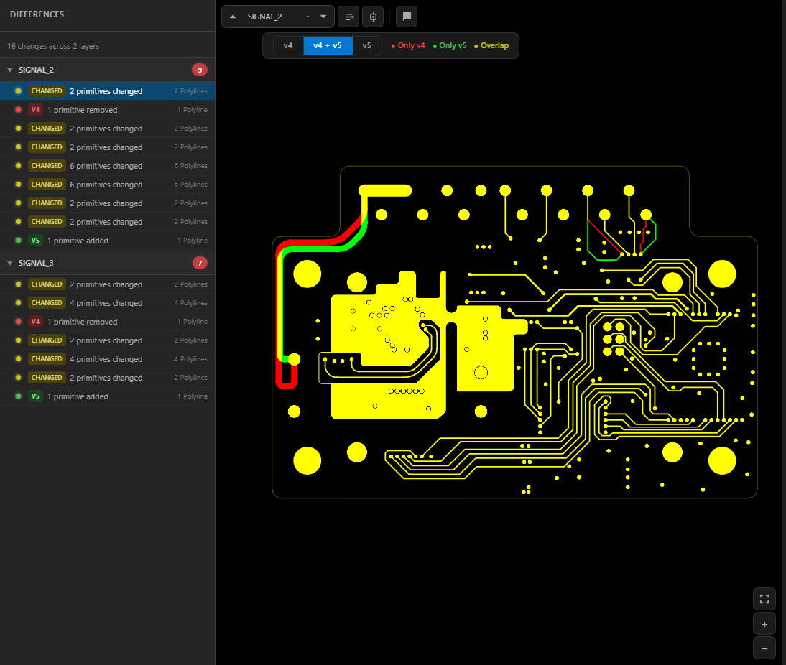The width and height of the screenshot is (786, 665).
Task: Select SIGNAL_2's 1 primitive added row
Action: tap(107, 241)
